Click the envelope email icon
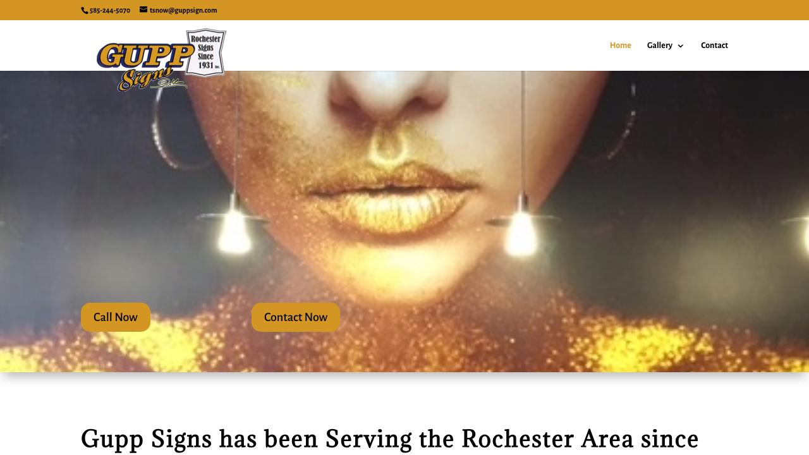The image size is (809, 455). [x=143, y=10]
